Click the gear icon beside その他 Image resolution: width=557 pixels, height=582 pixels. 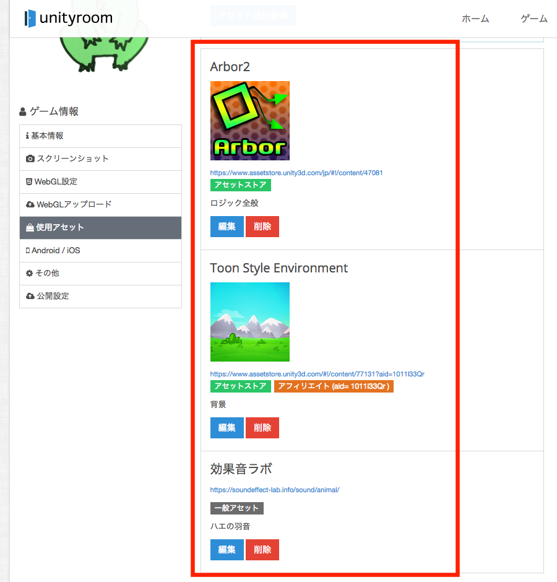tap(29, 274)
